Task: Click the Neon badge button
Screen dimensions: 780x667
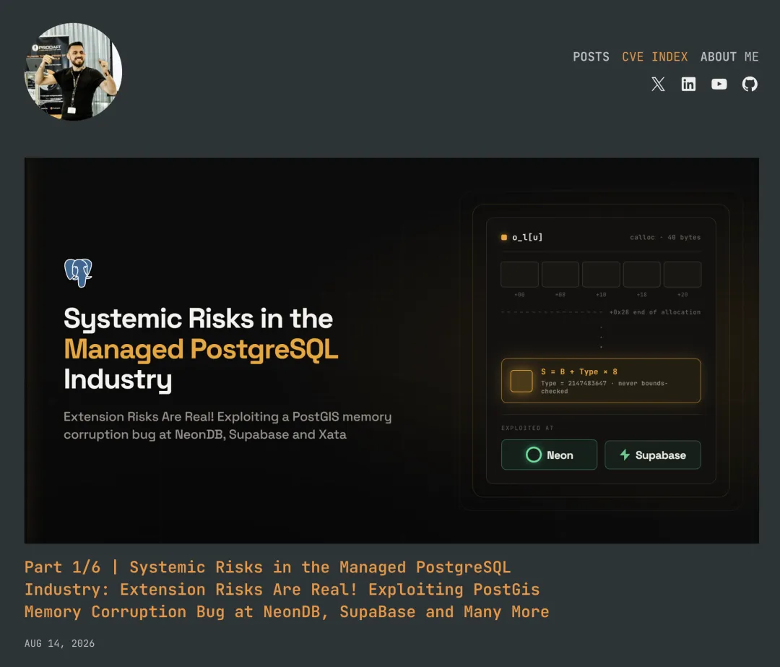Action: coord(549,455)
